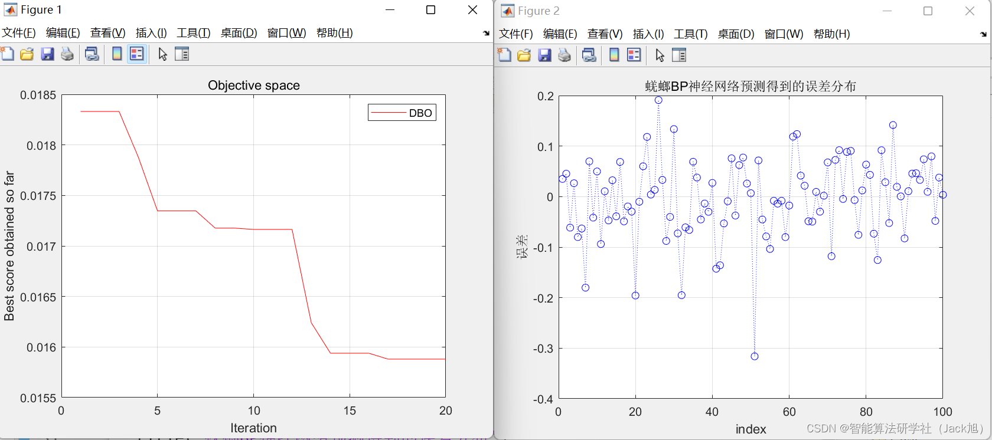Image resolution: width=992 pixels, height=440 pixels.
Task: Open 文件(F) menu in Figure 1
Action: point(19,33)
